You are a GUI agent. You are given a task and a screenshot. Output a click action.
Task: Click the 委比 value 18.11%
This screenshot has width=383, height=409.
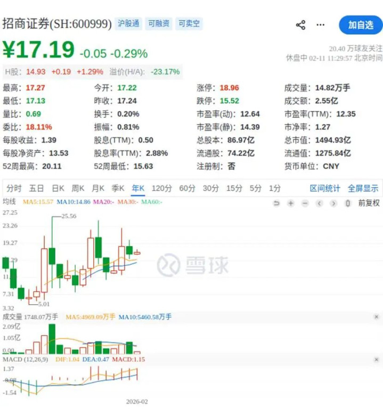(39, 127)
